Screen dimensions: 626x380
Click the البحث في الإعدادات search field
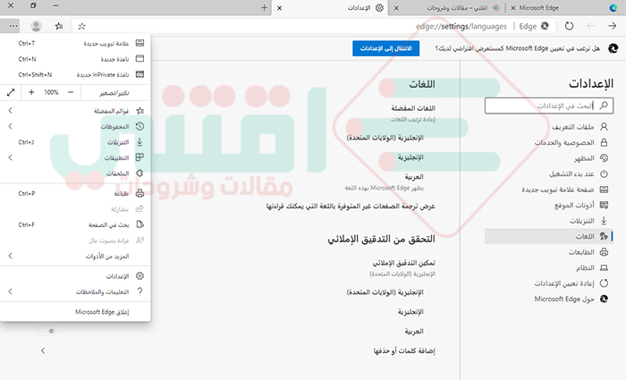tap(549, 106)
